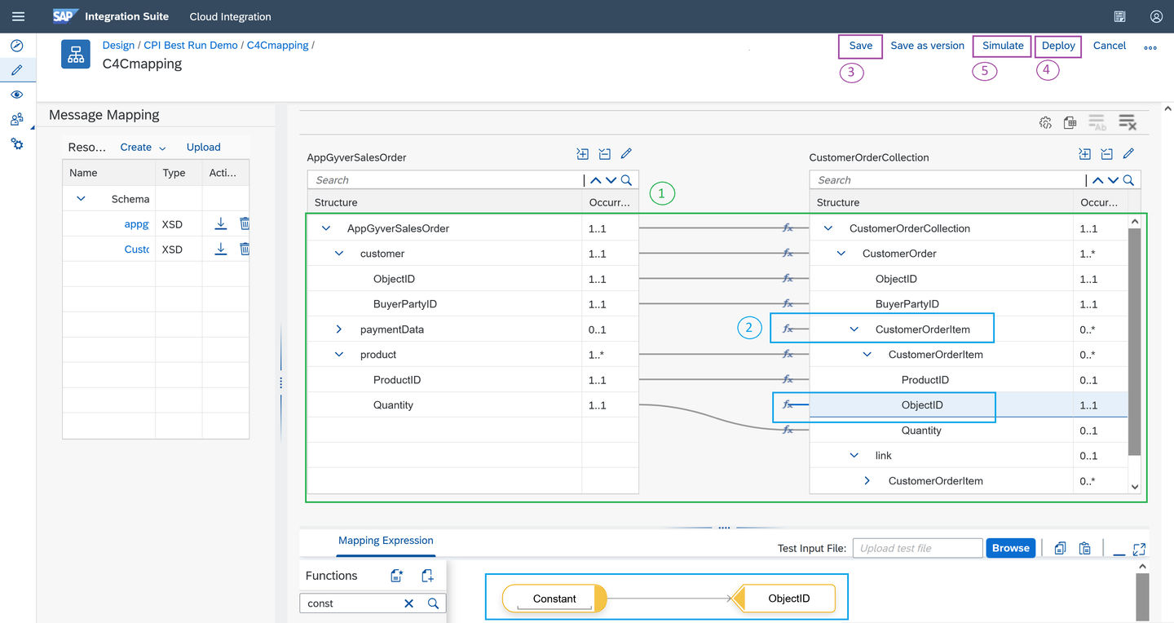Go to Design breadcrumb link

118,45
